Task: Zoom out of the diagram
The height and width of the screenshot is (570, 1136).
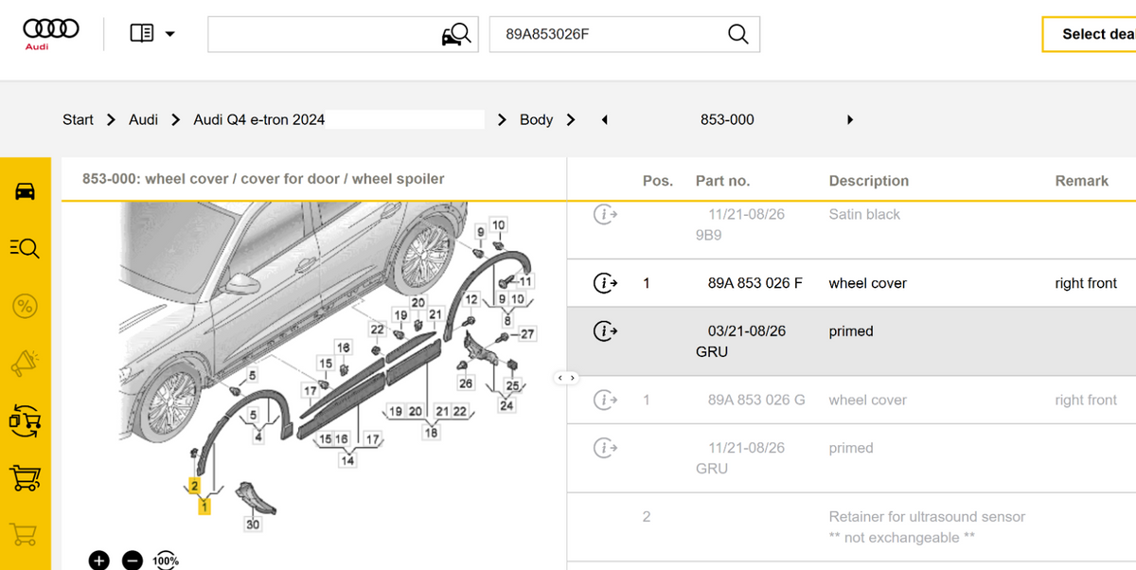Action: (133, 560)
